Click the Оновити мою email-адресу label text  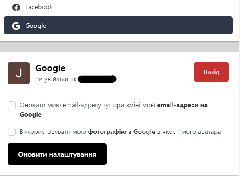click(88, 106)
